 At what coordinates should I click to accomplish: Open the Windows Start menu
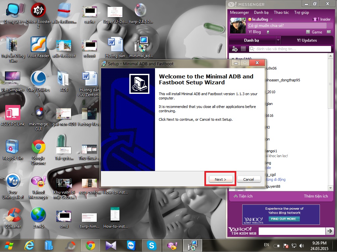tap(9, 245)
